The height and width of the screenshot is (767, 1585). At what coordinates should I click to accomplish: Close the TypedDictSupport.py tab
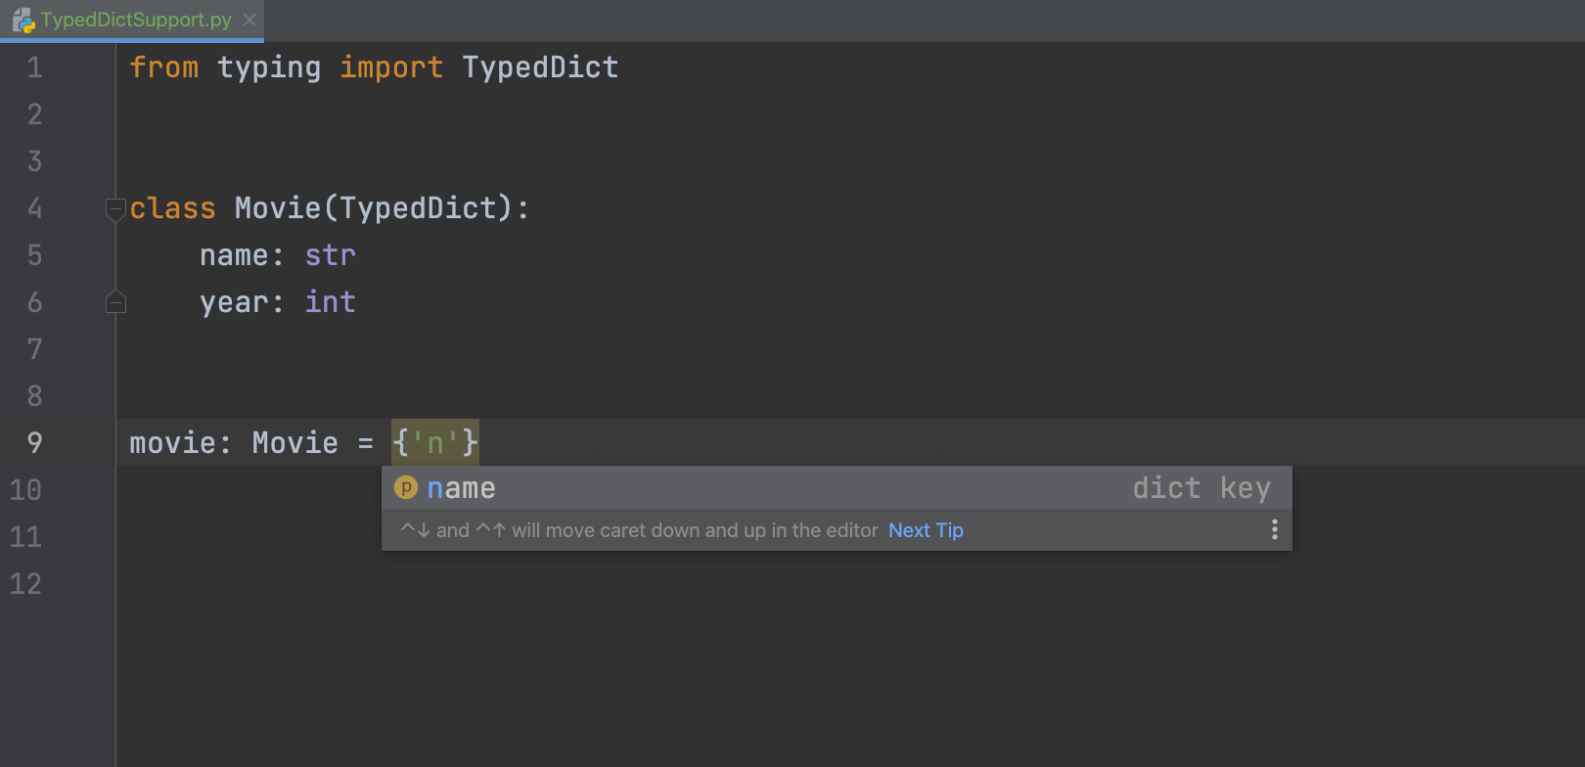(x=249, y=20)
